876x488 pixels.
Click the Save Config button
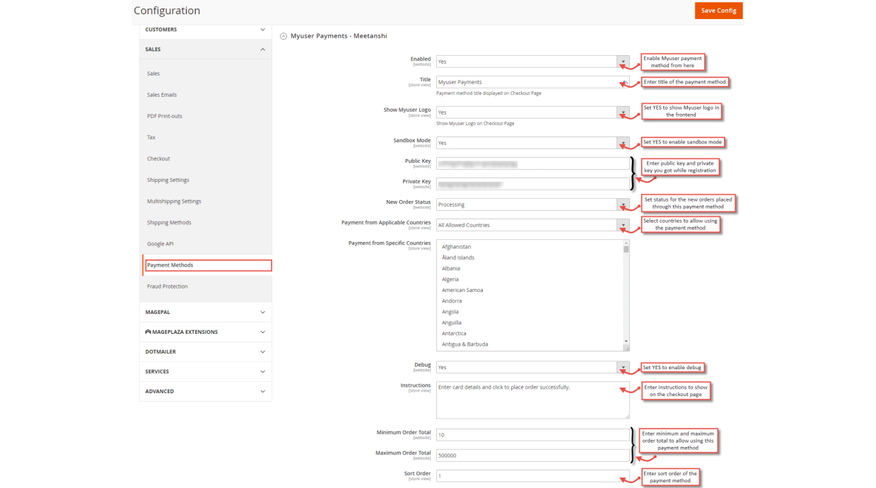pyautogui.click(x=718, y=11)
